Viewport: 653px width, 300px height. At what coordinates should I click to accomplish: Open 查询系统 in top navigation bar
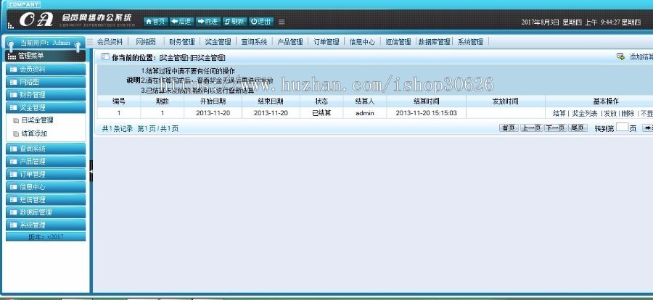click(254, 41)
